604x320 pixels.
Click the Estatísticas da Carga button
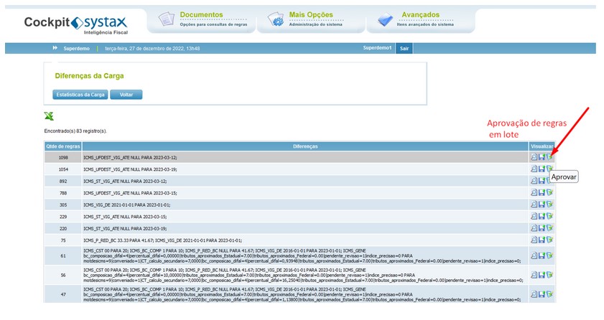(x=80, y=95)
